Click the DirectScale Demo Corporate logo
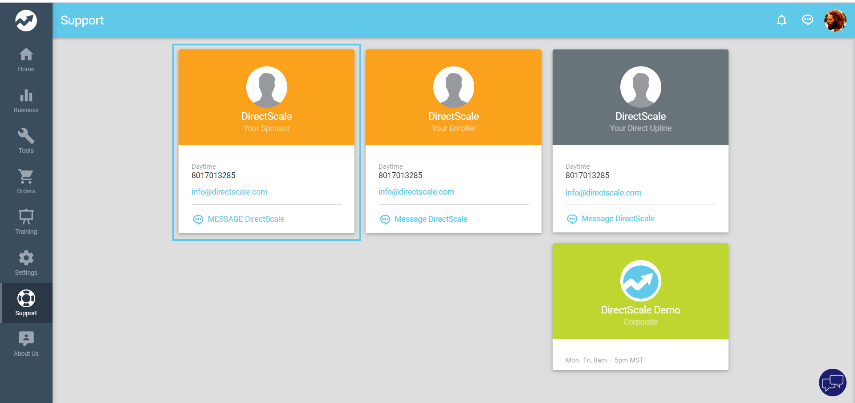This screenshot has width=855, height=403. point(640,281)
